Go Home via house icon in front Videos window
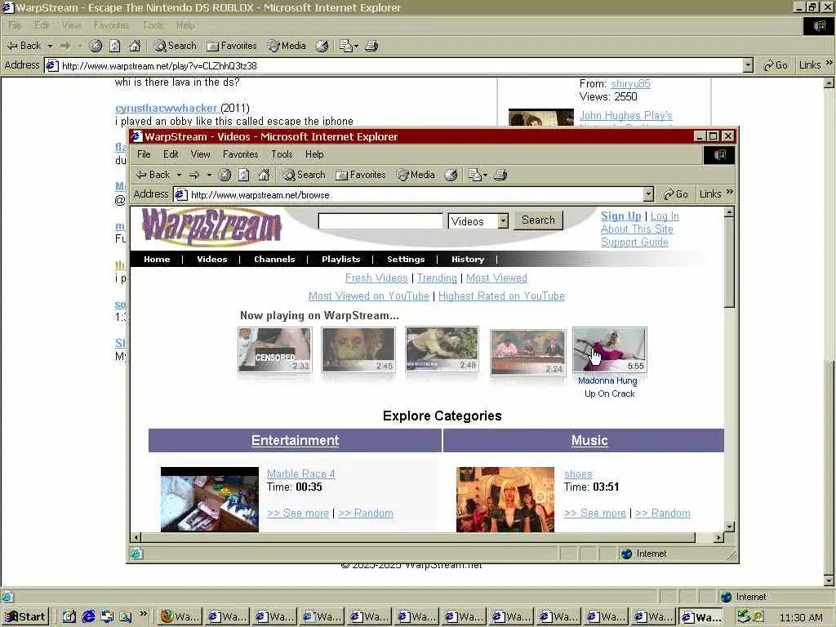The width and height of the screenshot is (836, 627). click(x=264, y=175)
